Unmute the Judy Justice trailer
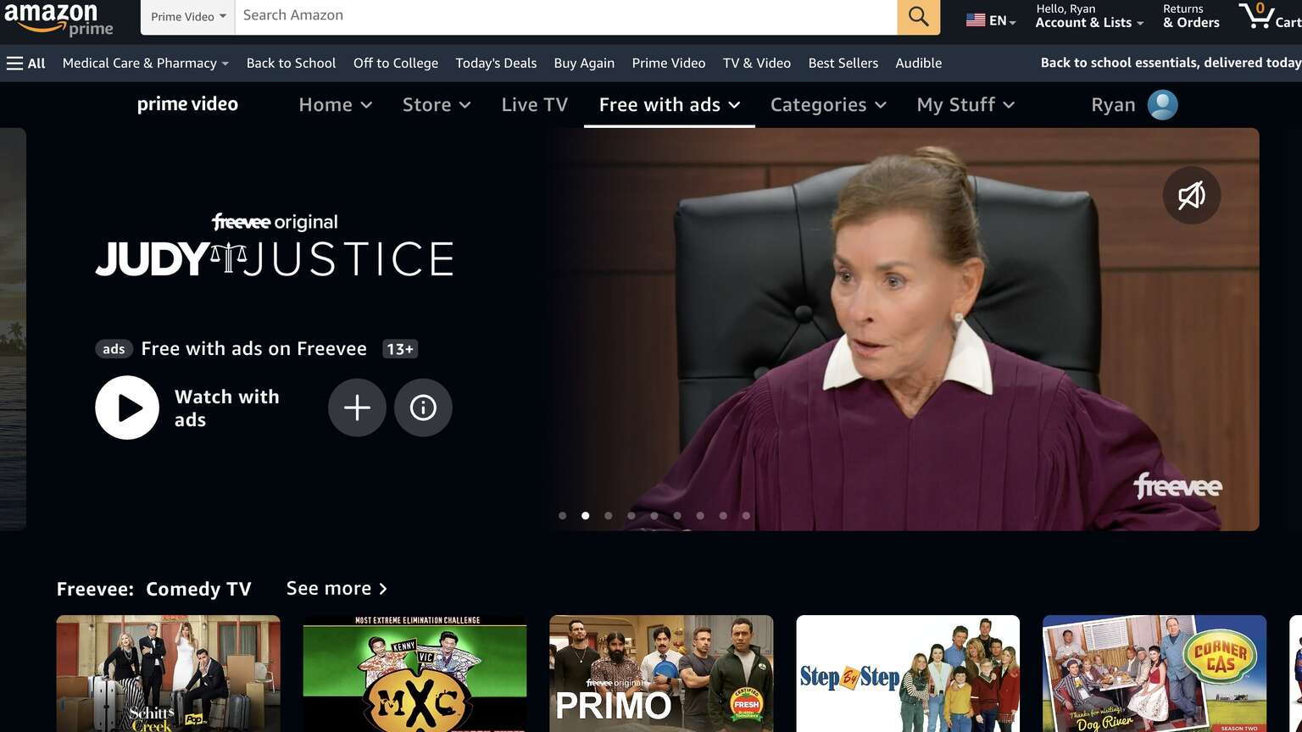 point(1191,195)
